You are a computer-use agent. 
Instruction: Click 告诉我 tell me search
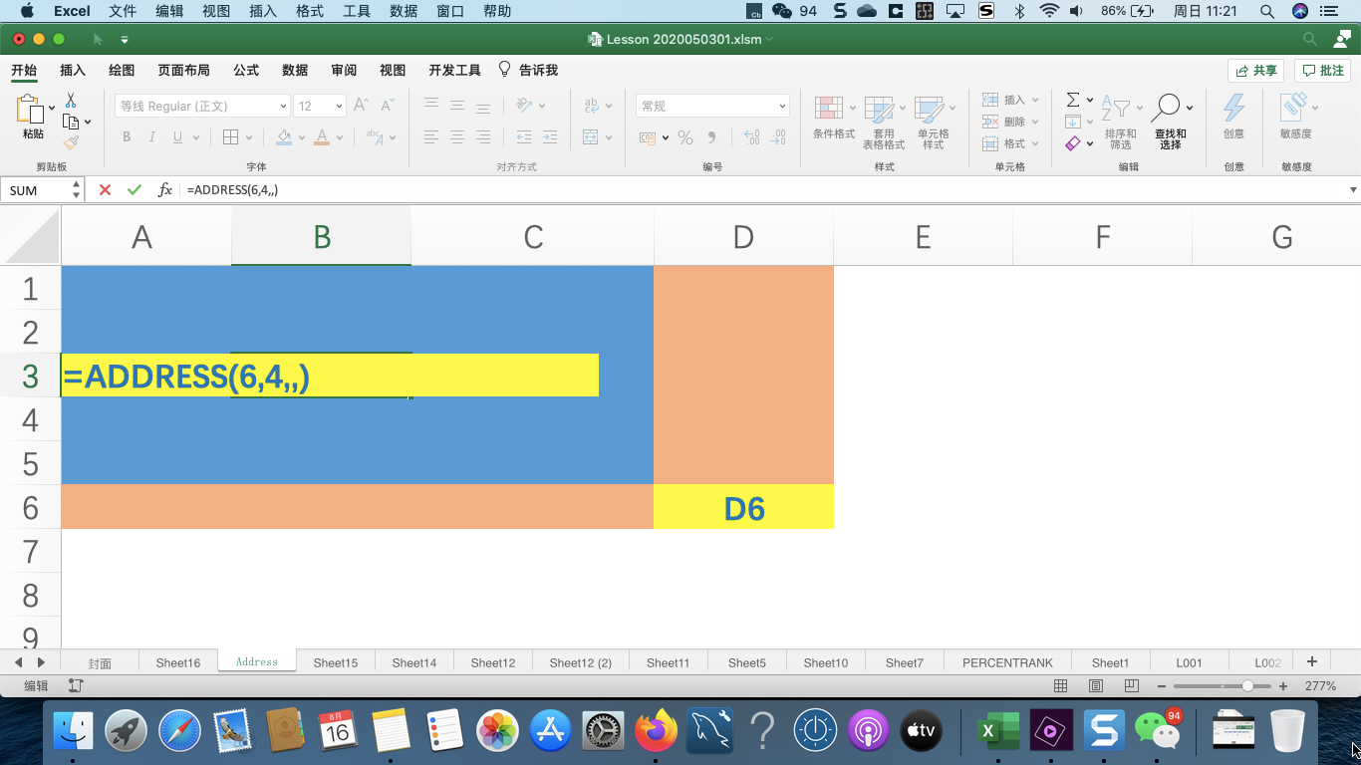coord(528,70)
